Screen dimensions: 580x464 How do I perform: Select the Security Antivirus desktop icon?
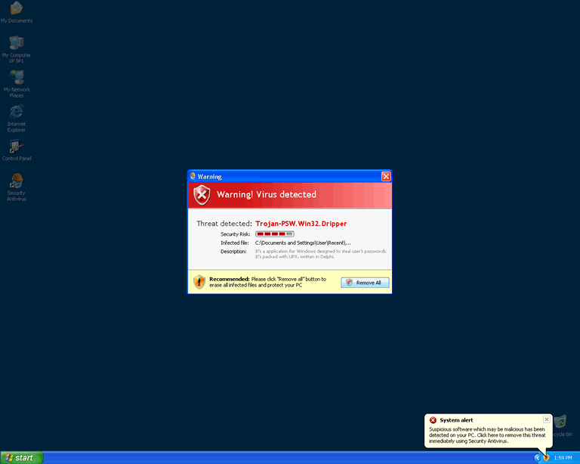(x=16, y=181)
